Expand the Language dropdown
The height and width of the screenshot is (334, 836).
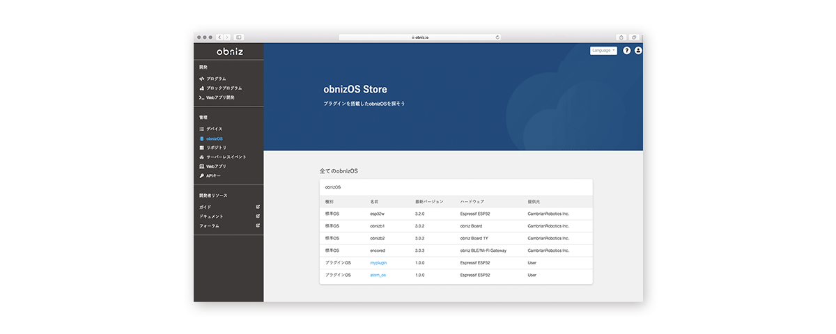(603, 51)
